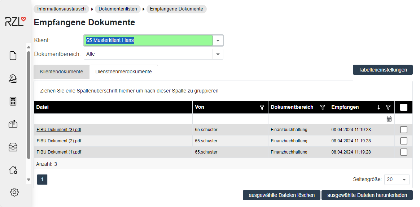
Task: Select checkbox for FIBU Dokument (3).pdf
Action: (403, 130)
